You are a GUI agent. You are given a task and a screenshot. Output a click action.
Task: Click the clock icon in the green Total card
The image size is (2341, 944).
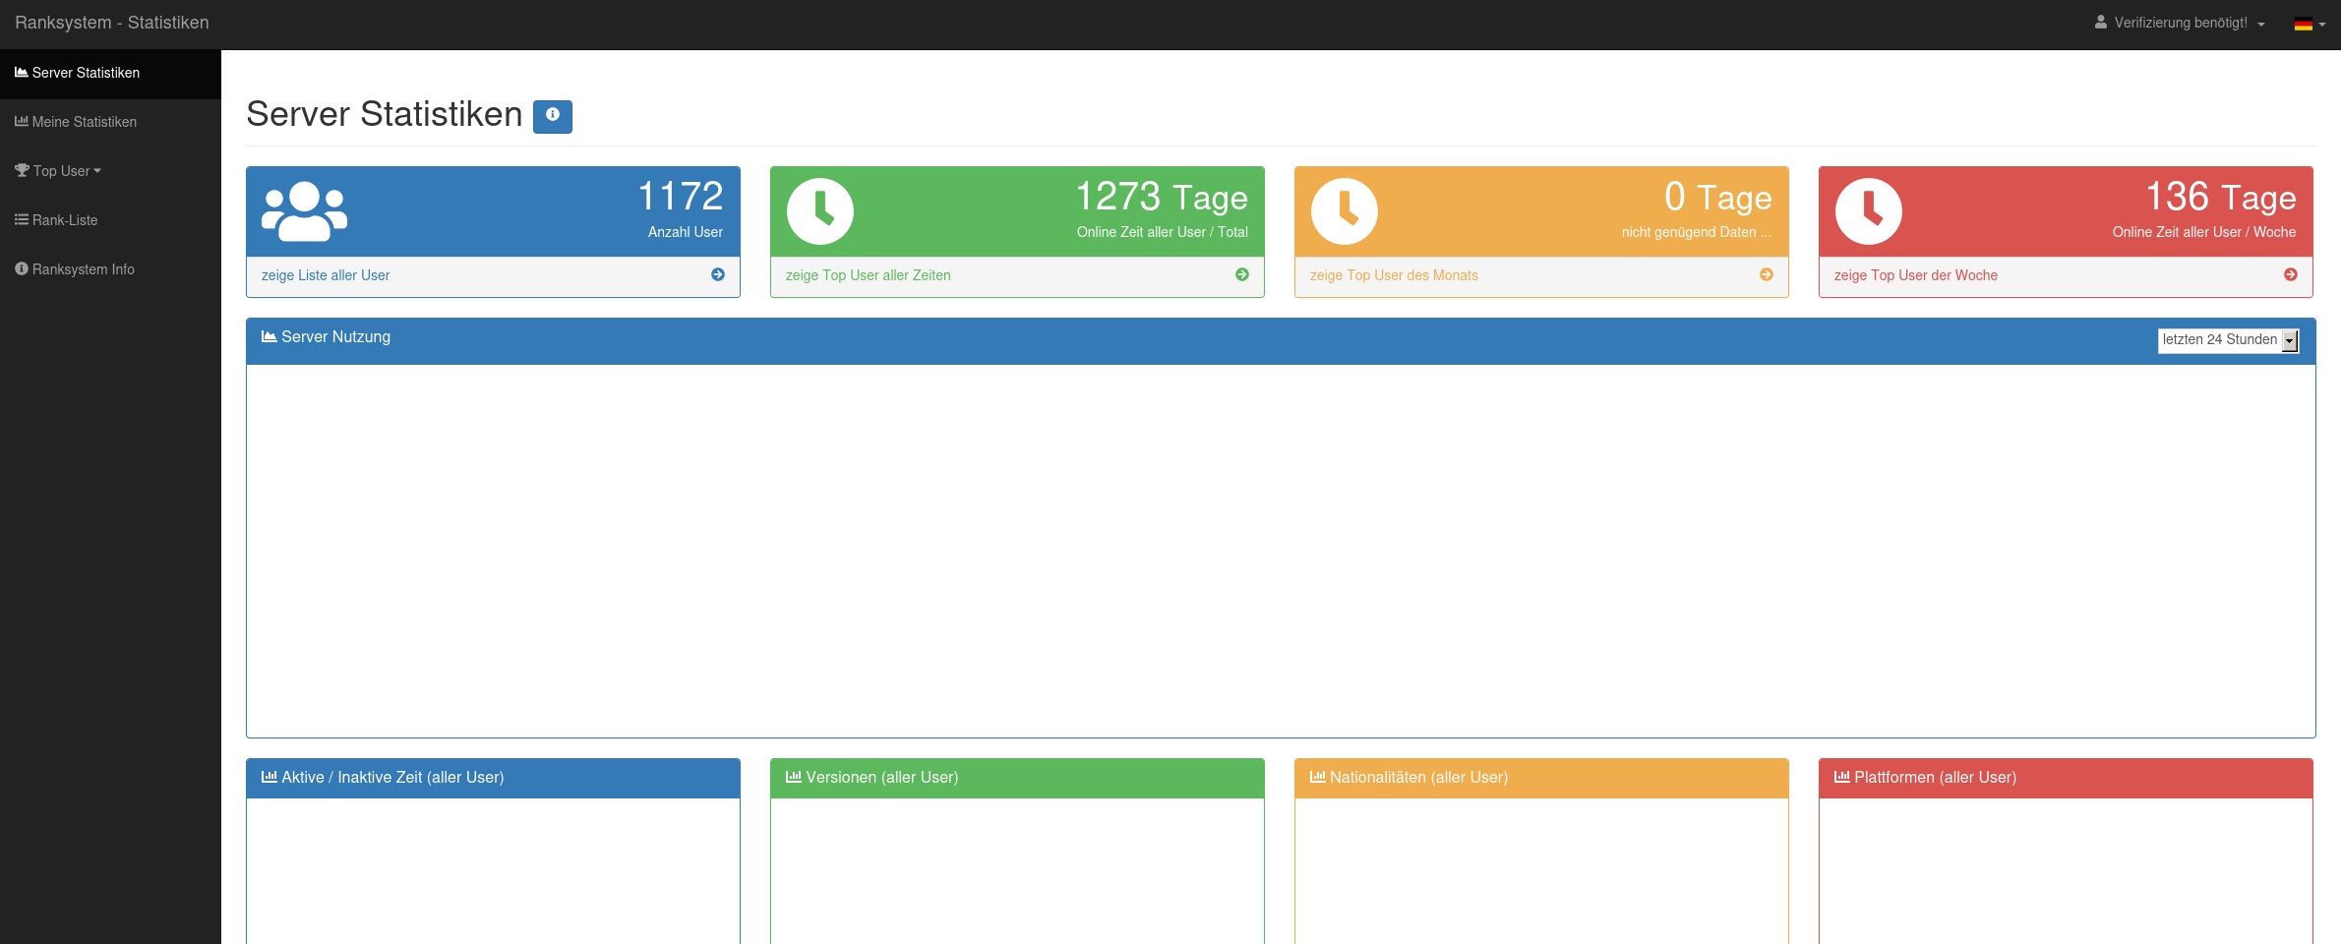pyautogui.click(x=820, y=211)
